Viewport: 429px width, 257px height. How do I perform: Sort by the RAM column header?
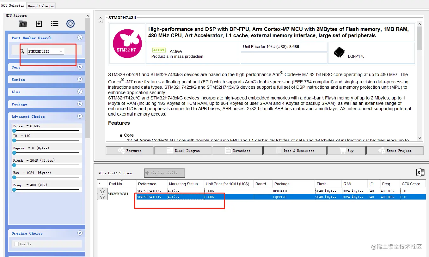tap(354, 184)
